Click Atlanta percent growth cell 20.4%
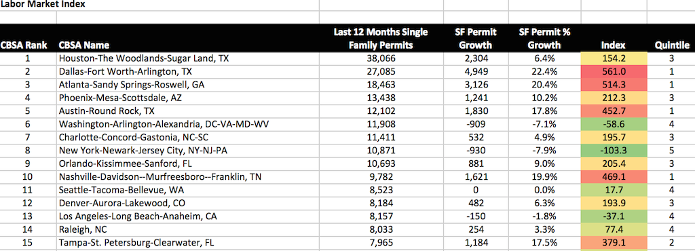Image resolution: width=695 pixels, height=251 pixels. [544, 85]
